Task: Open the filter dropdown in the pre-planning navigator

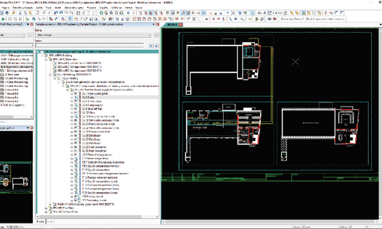Action: [150, 35]
